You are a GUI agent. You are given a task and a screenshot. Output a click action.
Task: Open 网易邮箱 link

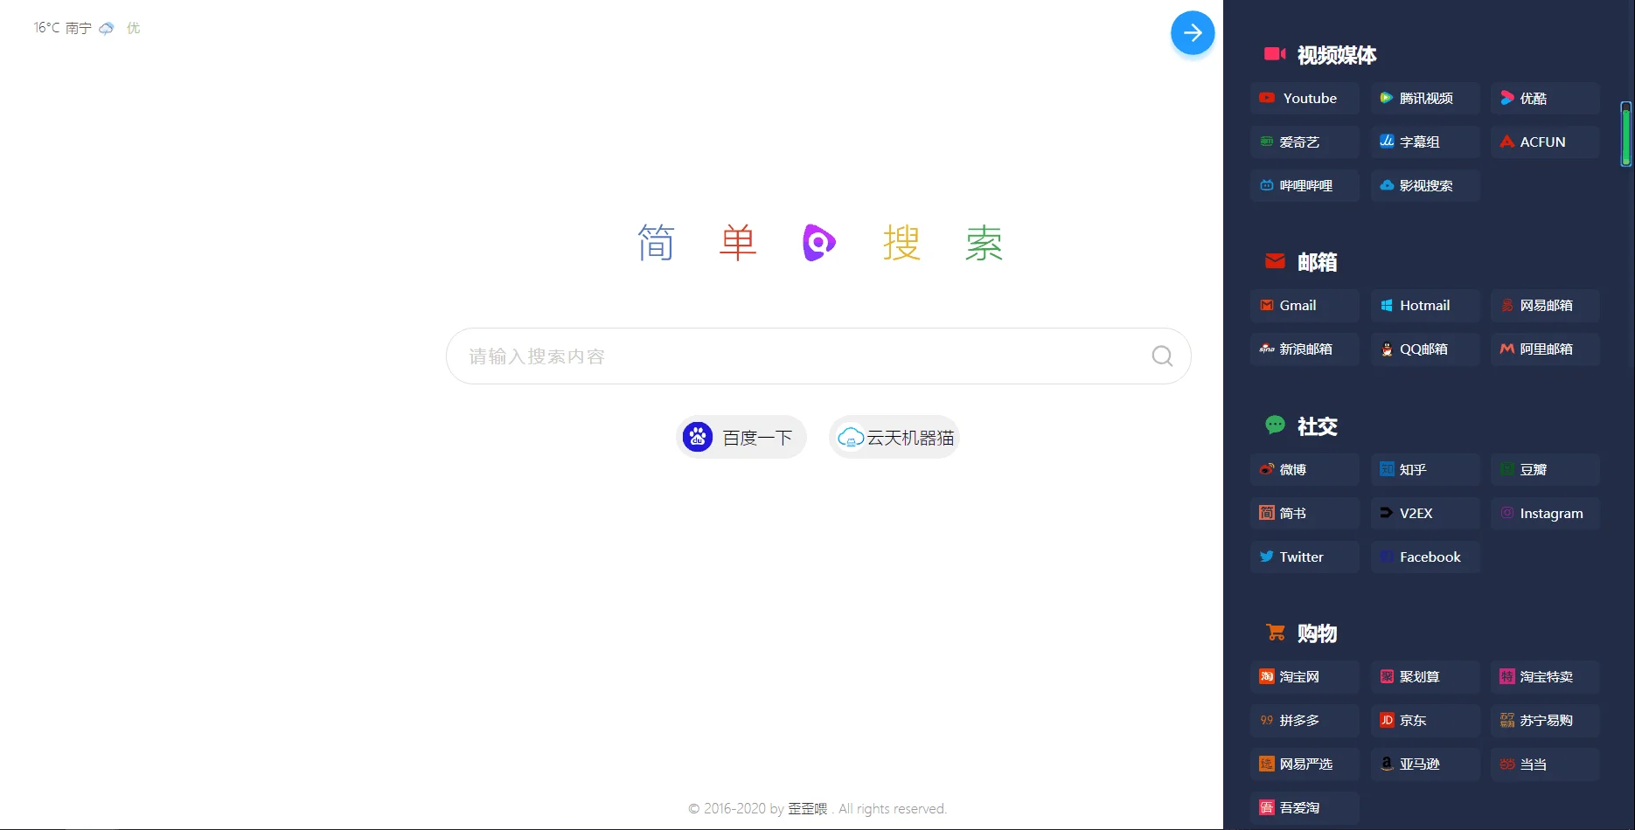(x=1545, y=306)
